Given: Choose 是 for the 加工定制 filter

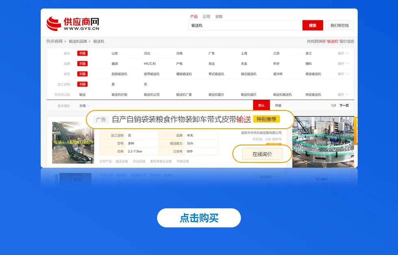Looking at the screenshot, I should pos(113,84).
